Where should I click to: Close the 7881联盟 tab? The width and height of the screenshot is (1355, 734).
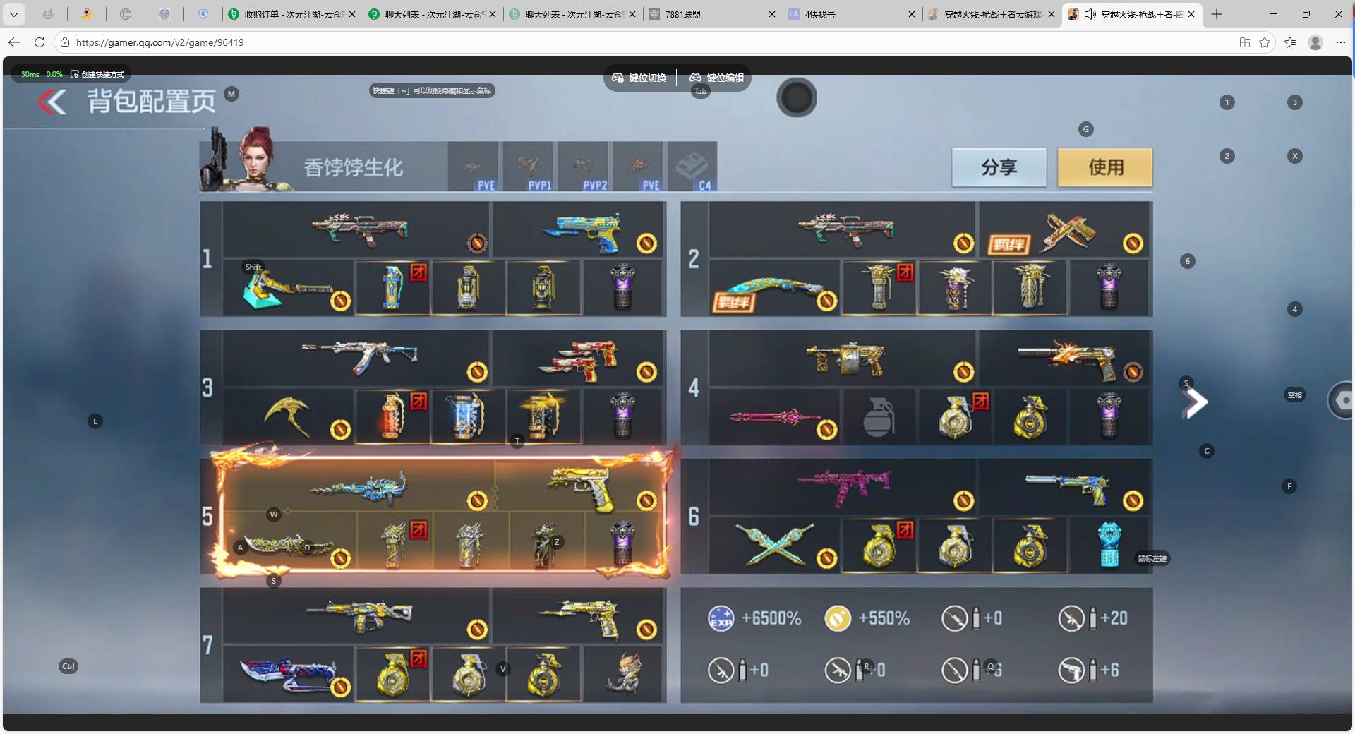click(771, 14)
